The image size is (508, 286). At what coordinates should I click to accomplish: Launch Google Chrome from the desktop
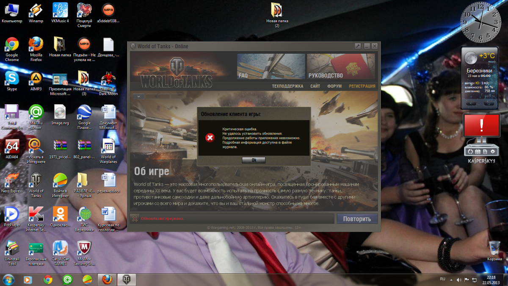[12, 49]
